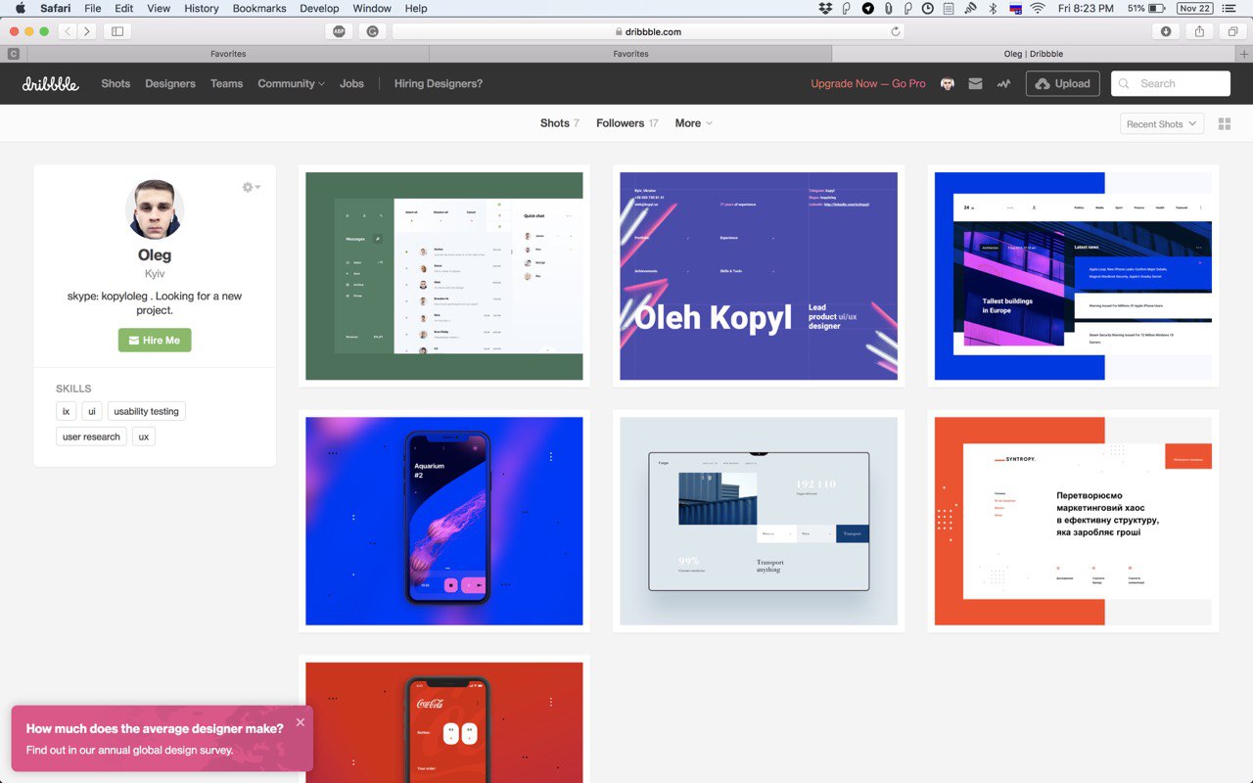The height and width of the screenshot is (783, 1253).
Task: Open profile settings gear menu
Action: [x=251, y=187]
